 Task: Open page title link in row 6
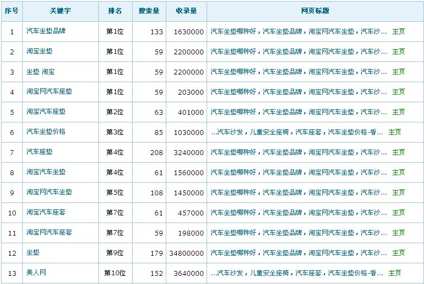[x=297, y=132]
